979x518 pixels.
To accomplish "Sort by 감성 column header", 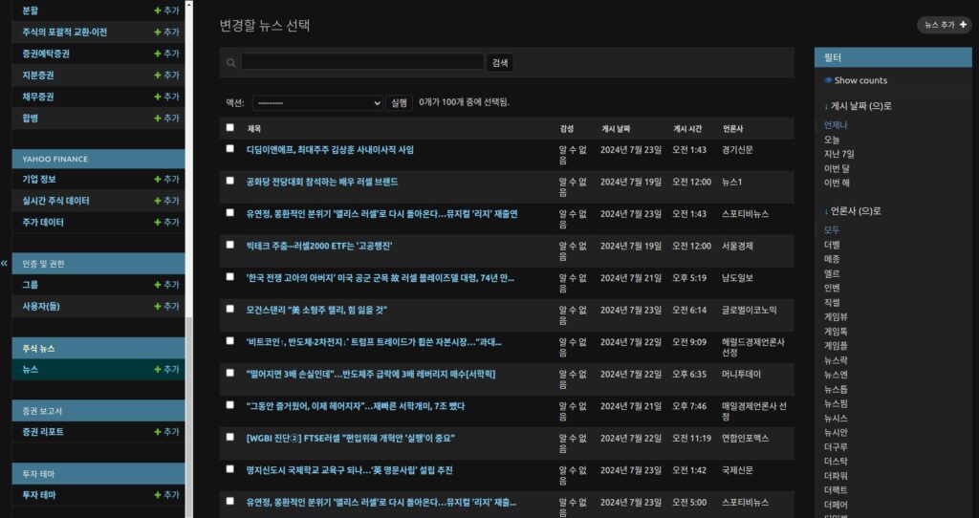I will pos(566,129).
